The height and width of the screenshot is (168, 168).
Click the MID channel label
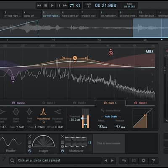click(149, 52)
